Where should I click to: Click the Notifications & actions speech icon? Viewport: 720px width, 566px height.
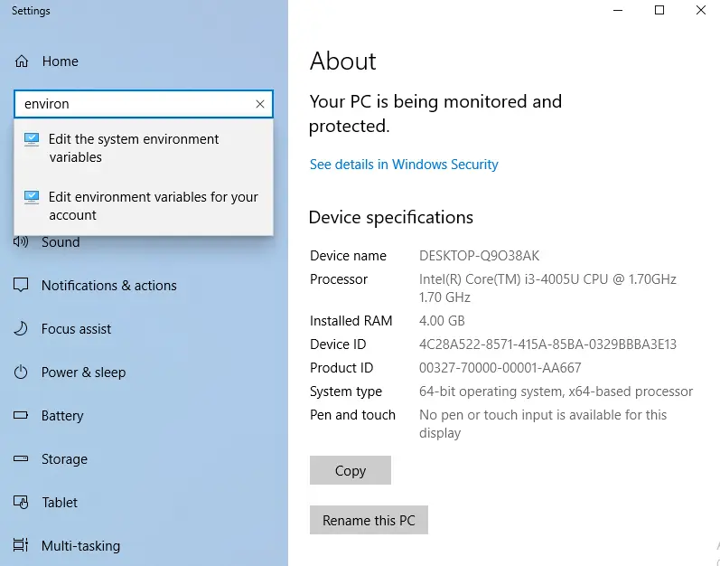[21, 286]
